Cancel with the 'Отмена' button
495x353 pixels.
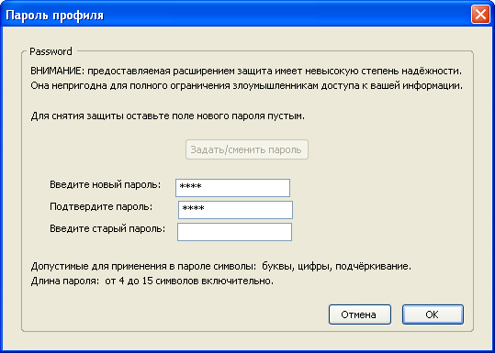pyautogui.click(x=360, y=314)
